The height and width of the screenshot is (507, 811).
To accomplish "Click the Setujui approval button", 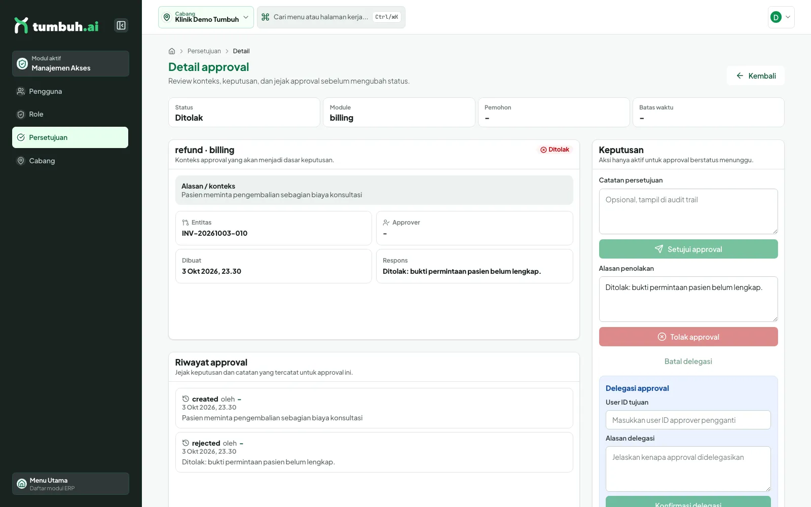I will point(688,249).
